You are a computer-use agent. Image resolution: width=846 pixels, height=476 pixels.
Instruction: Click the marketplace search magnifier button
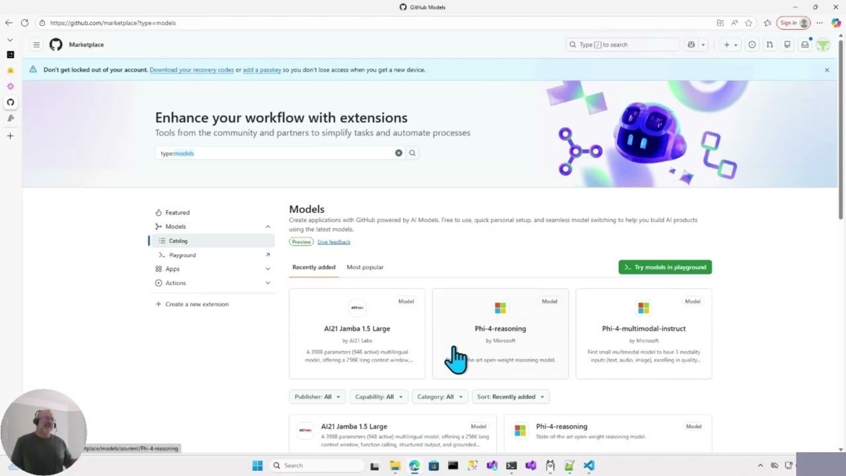[412, 153]
